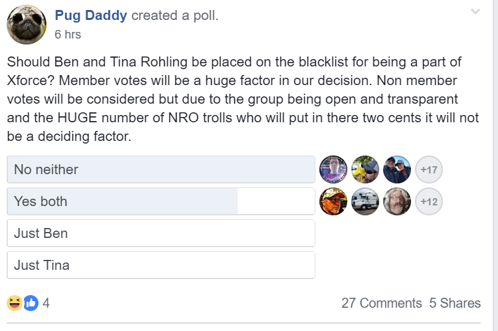View third No neither voter couple avatar

pyautogui.click(x=397, y=169)
